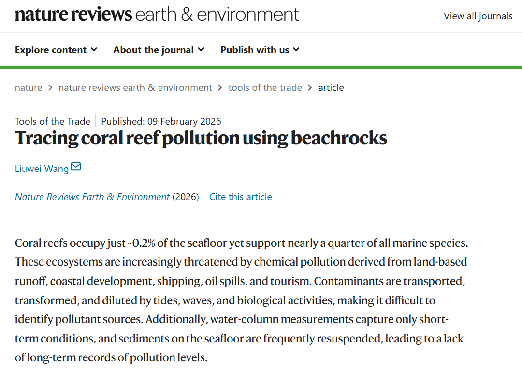Screen dimensions: 522x371
Task: Expand the chevron next to Publish with us
Action: point(296,49)
